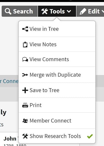This screenshot has width=104, height=146.
Task: Click the speech bubbles icon for comments
Action: pos(25,59)
